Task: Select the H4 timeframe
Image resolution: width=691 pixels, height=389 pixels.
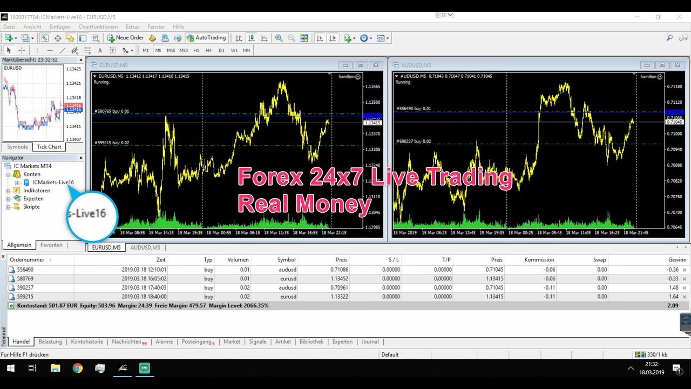Action: [209, 50]
